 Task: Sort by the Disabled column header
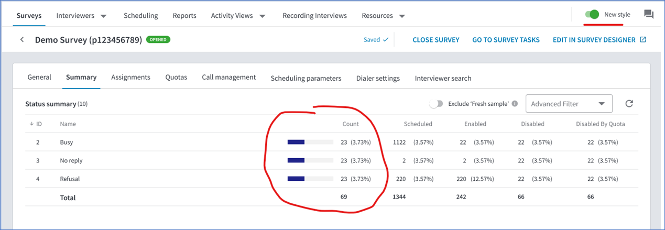point(532,124)
